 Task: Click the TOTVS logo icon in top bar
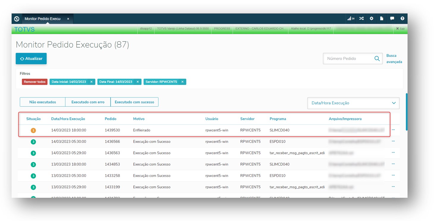[x=17, y=19]
